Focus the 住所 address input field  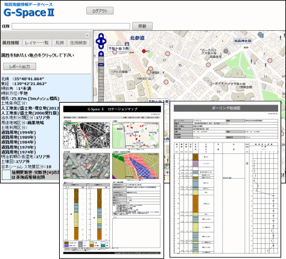[71, 26]
